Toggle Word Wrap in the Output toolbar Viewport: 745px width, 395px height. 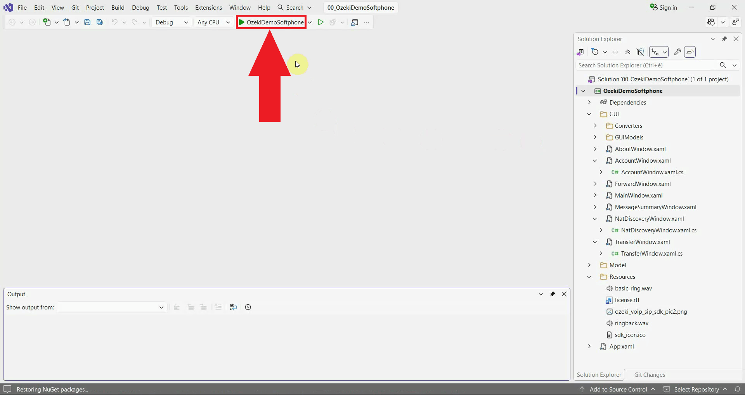pyautogui.click(x=233, y=307)
